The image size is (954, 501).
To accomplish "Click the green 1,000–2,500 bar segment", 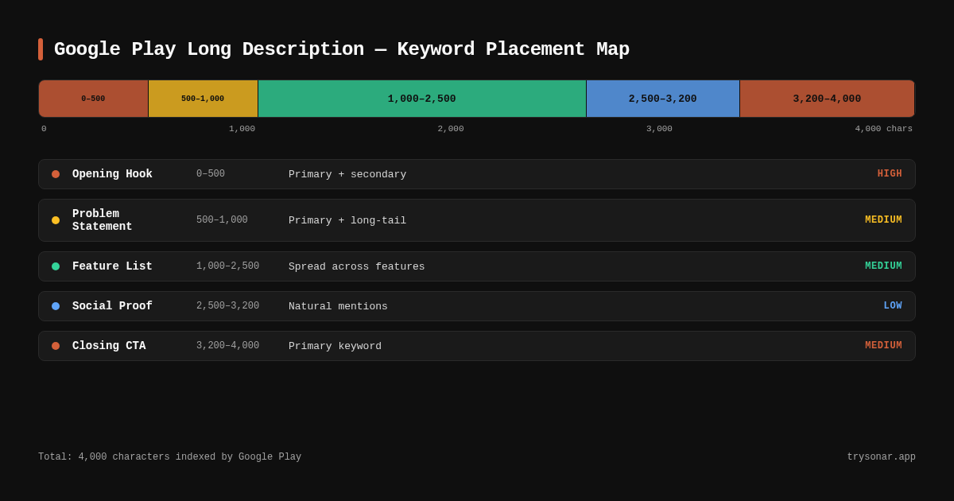I will point(422,99).
